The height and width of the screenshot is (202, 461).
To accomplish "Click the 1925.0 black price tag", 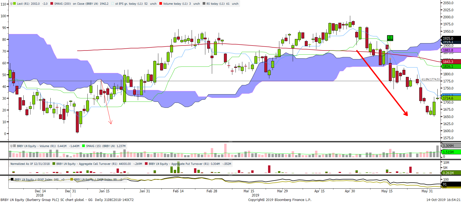I will click(x=451, y=38).
